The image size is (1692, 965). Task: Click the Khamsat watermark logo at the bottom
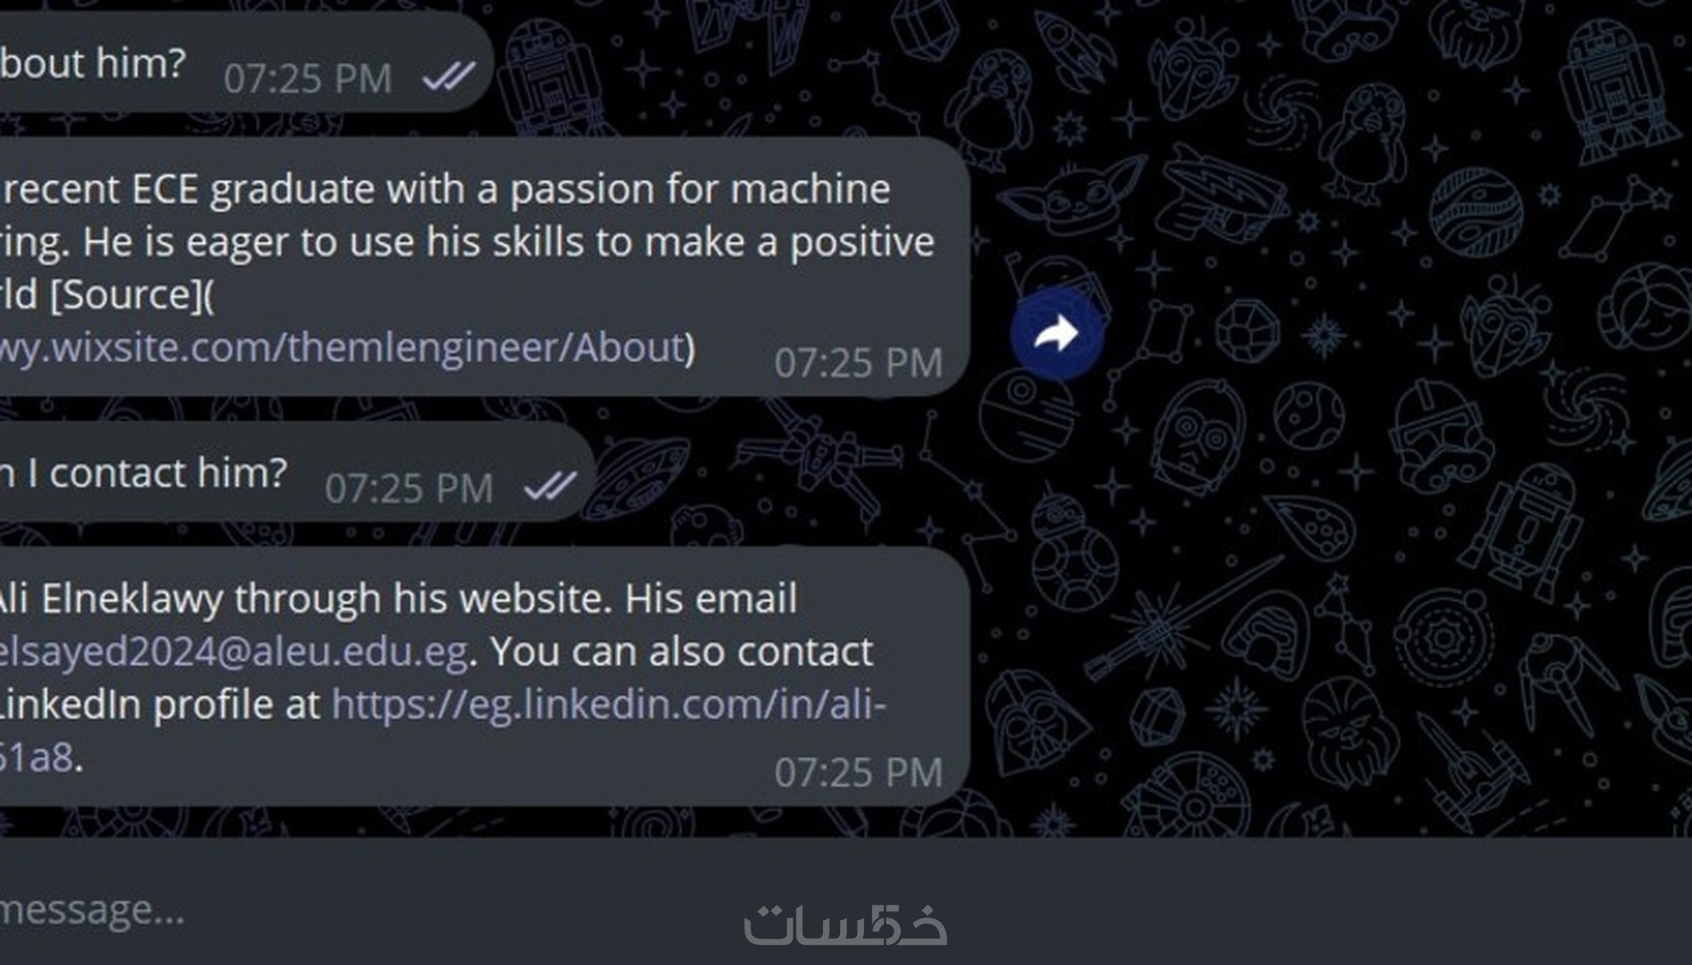845,924
